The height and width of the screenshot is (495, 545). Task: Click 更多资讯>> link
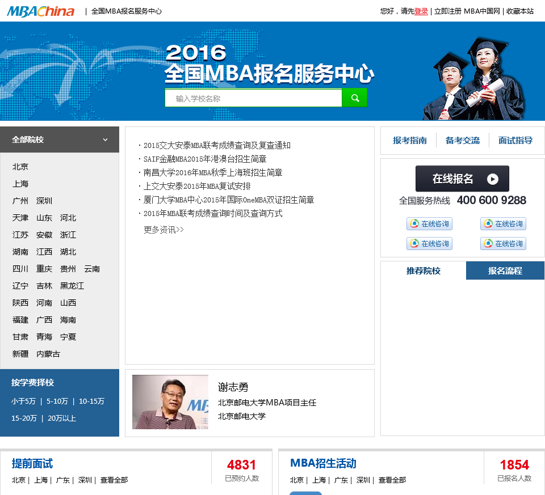click(x=163, y=230)
